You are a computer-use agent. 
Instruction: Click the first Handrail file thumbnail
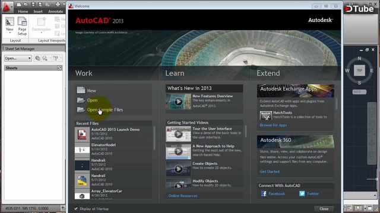click(x=82, y=166)
